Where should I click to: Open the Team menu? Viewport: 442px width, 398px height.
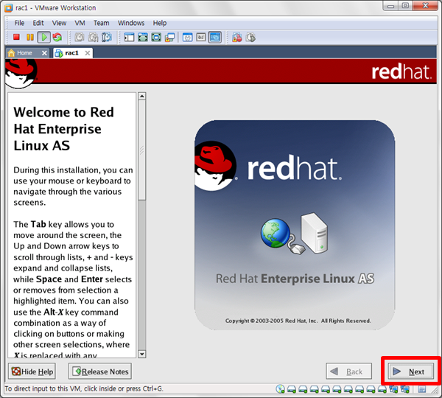[x=102, y=23]
